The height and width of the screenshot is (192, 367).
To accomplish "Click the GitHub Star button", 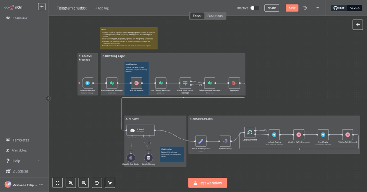I will coord(339,8).
